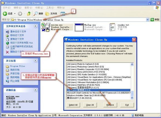This screenshot has height=118, width=161.
Task: Click the Go (转到) button
Action: tap(155, 20)
